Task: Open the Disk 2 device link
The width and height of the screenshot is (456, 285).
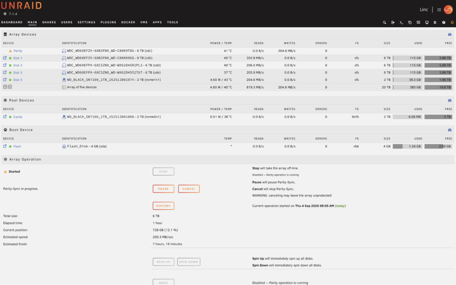Action: click(x=17, y=65)
